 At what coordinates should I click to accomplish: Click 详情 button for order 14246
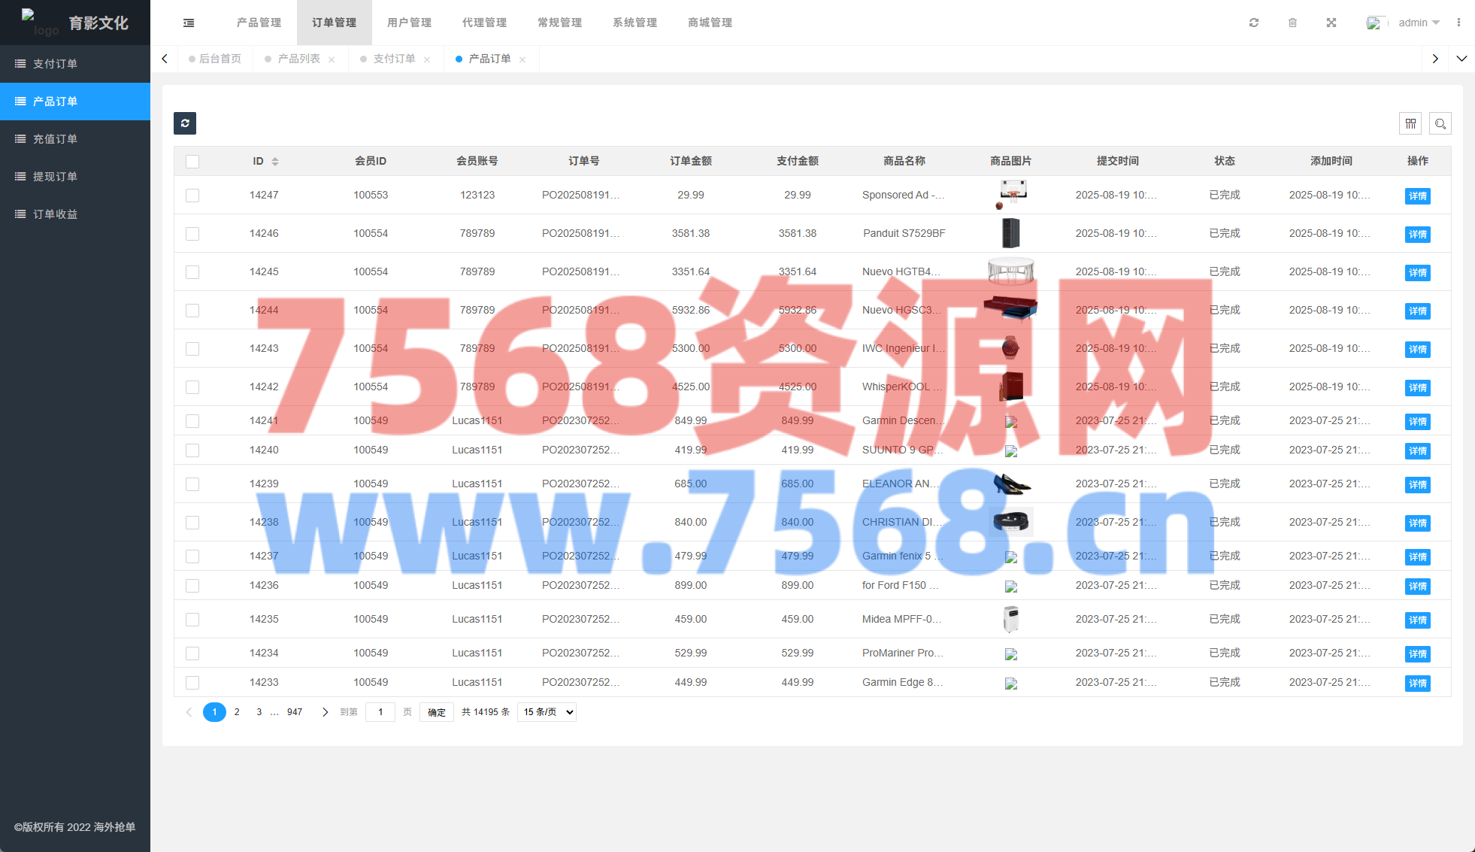pyautogui.click(x=1417, y=235)
